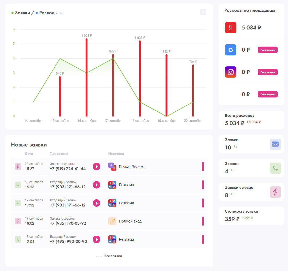Click the Тип заявки column header

point(59,154)
